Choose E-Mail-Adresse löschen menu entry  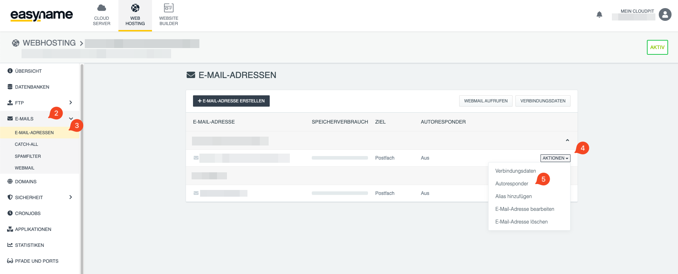(521, 222)
